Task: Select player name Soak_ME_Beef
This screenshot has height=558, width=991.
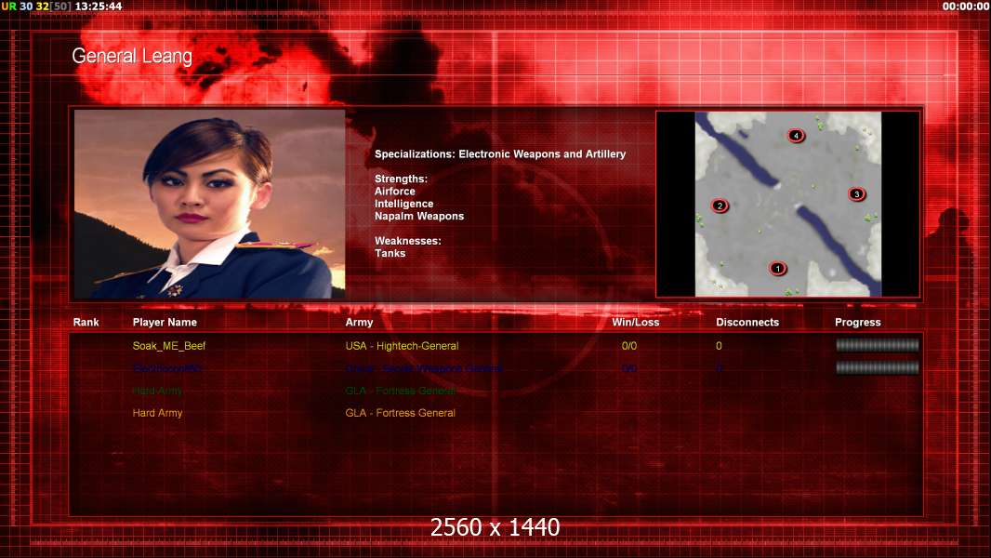Action: click(169, 346)
